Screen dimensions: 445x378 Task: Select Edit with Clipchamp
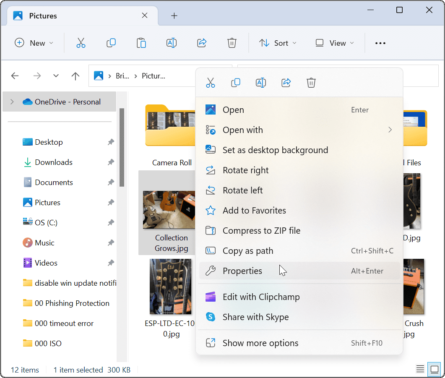click(261, 297)
